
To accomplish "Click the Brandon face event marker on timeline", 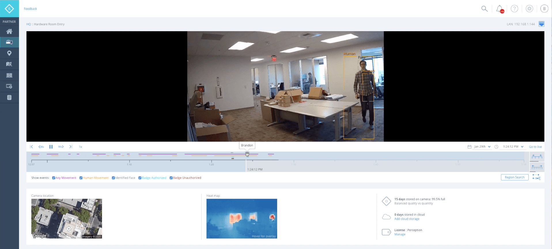I will click(x=247, y=154).
